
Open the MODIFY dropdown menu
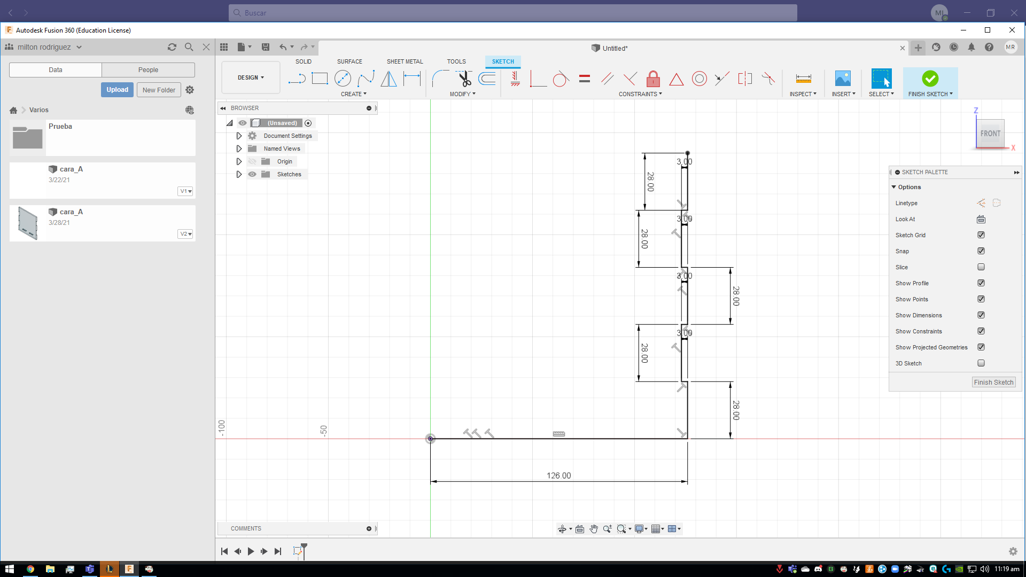coord(462,94)
